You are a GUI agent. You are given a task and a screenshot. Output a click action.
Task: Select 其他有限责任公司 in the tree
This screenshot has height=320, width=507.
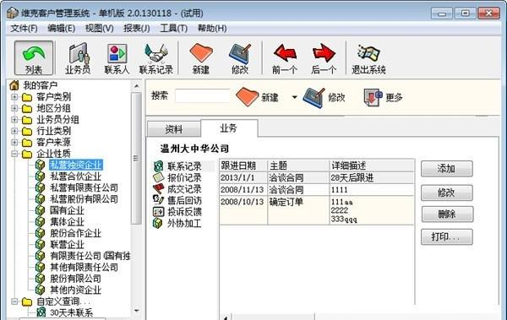point(84,267)
